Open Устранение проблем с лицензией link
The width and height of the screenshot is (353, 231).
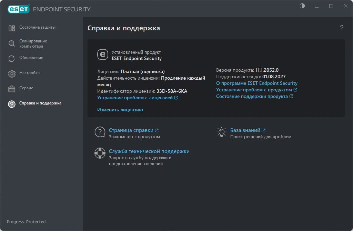[135, 98]
